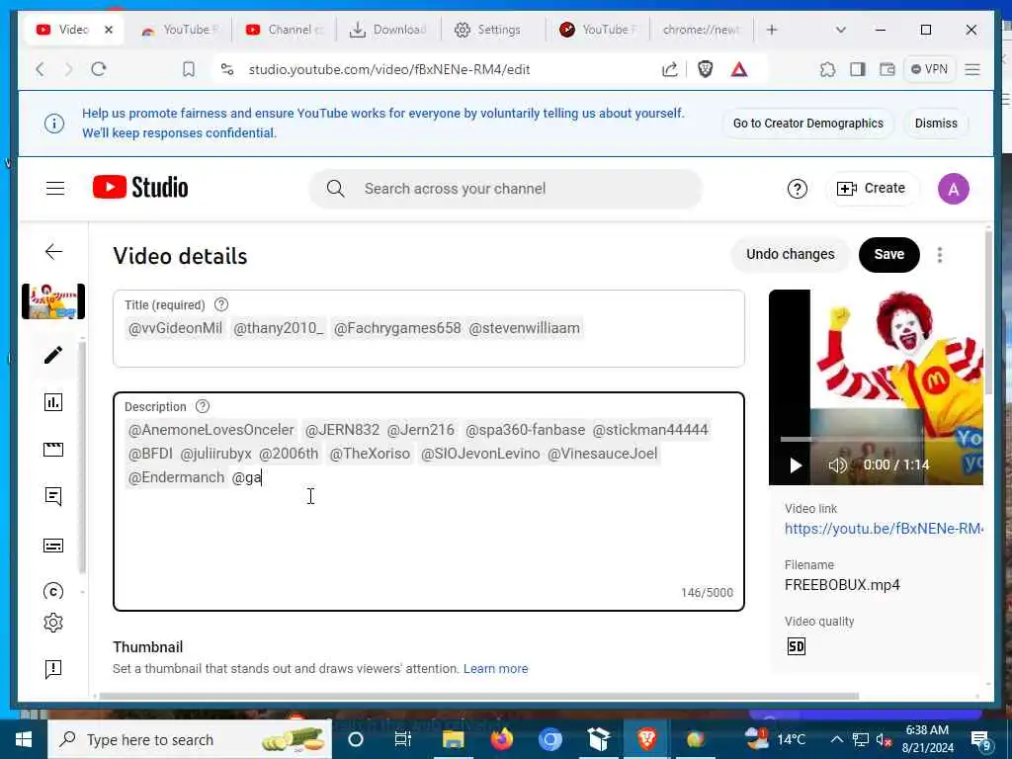The width and height of the screenshot is (1012, 759).
Task: Click into the Title text field
Action: click(429, 328)
